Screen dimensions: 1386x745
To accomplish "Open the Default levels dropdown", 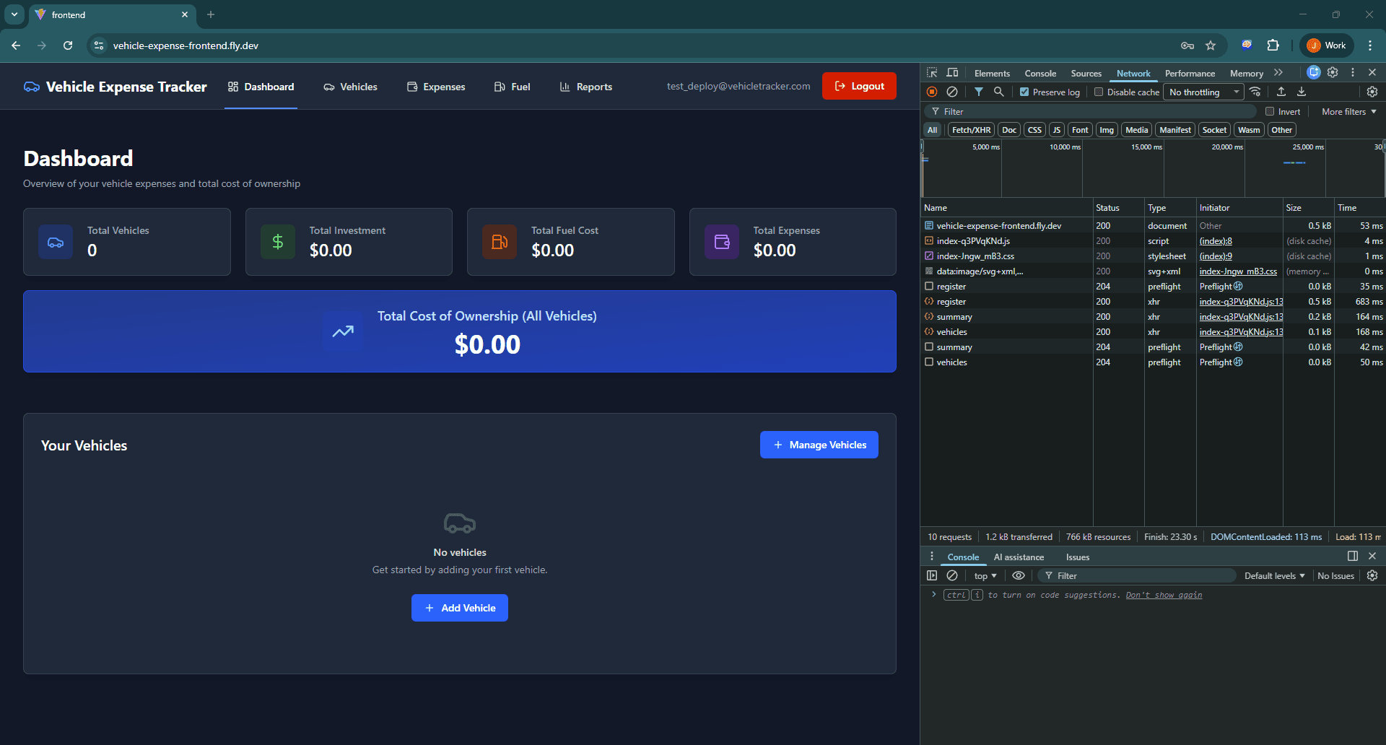I will point(1273,575).
